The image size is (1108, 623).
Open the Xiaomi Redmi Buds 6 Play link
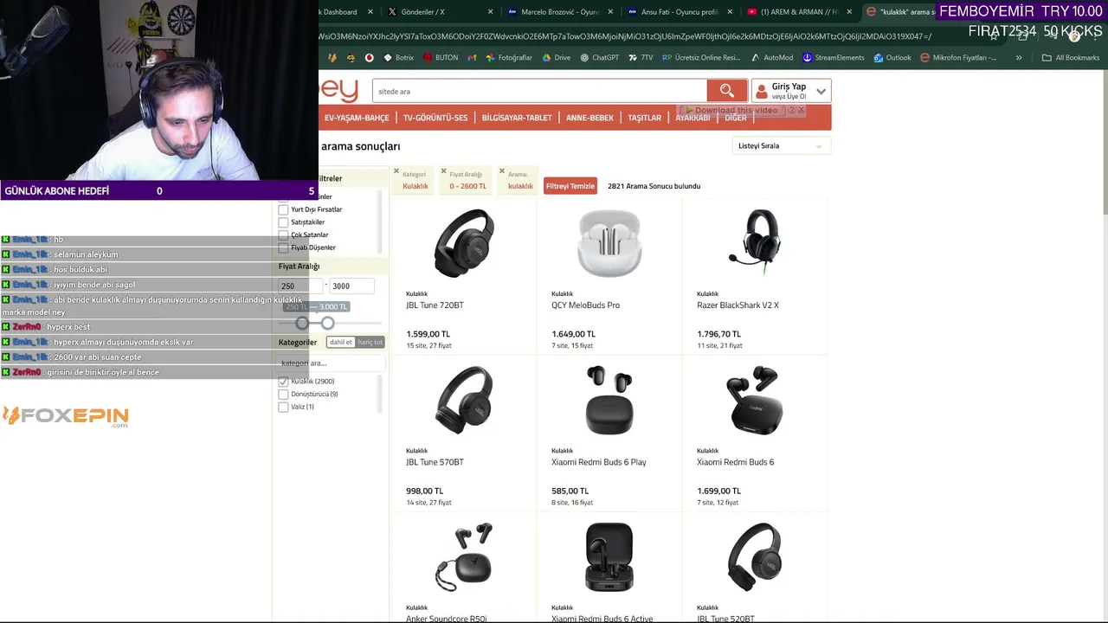[x=599, y=462]
